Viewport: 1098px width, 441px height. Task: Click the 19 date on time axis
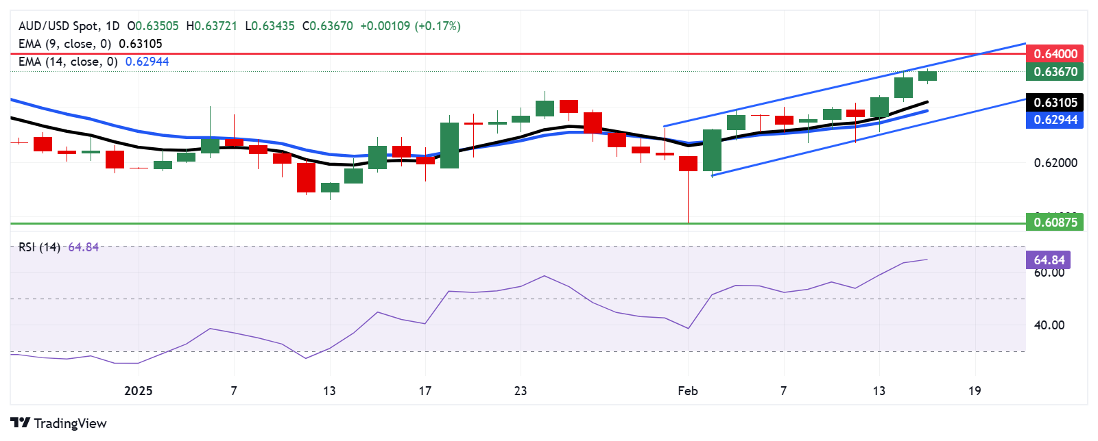974,391
